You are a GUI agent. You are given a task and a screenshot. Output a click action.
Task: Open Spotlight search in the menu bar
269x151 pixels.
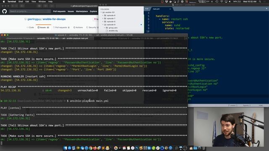[x=260, y=2]
